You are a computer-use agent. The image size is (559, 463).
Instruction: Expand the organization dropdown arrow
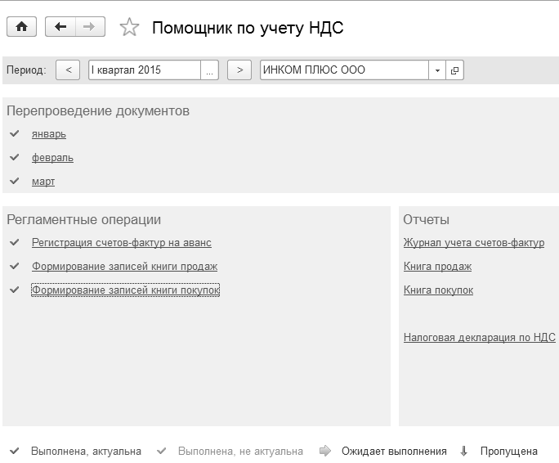point(437,70)
